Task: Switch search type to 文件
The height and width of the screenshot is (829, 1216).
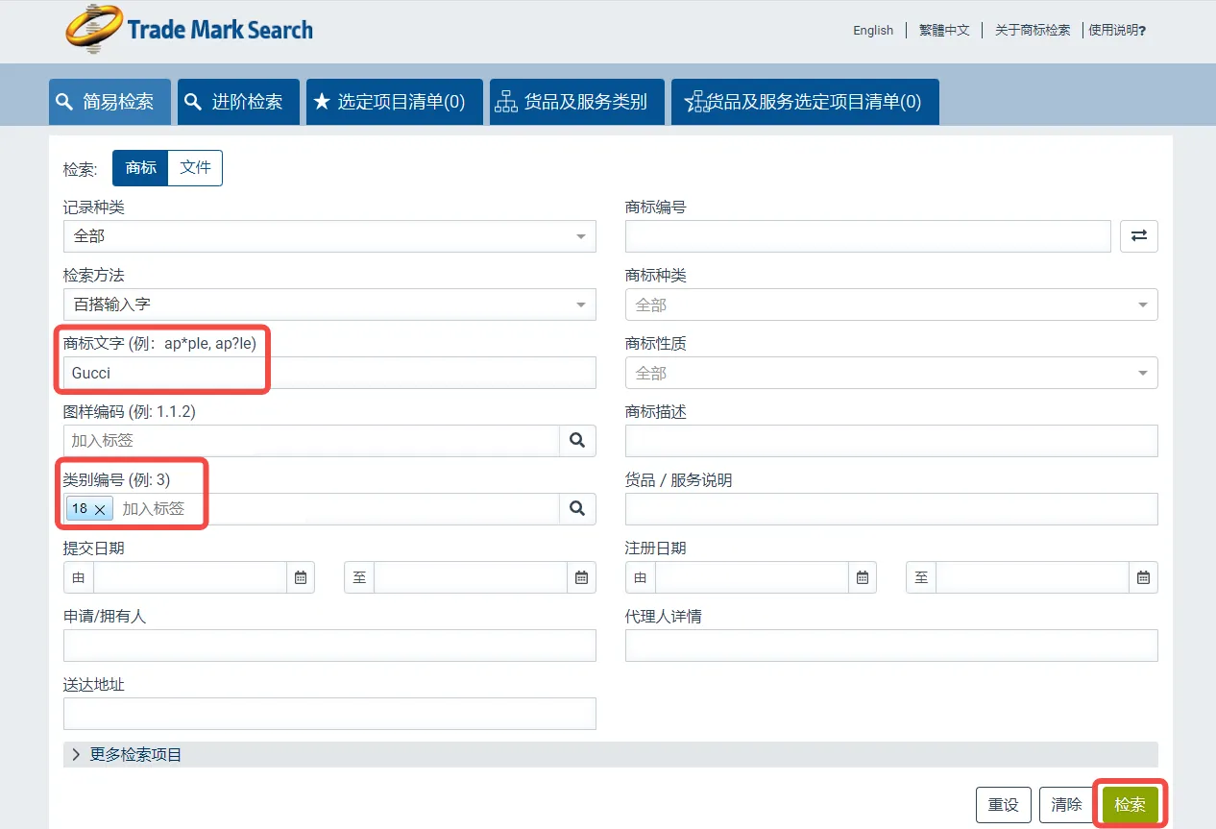Action: (x=195, y=167)
